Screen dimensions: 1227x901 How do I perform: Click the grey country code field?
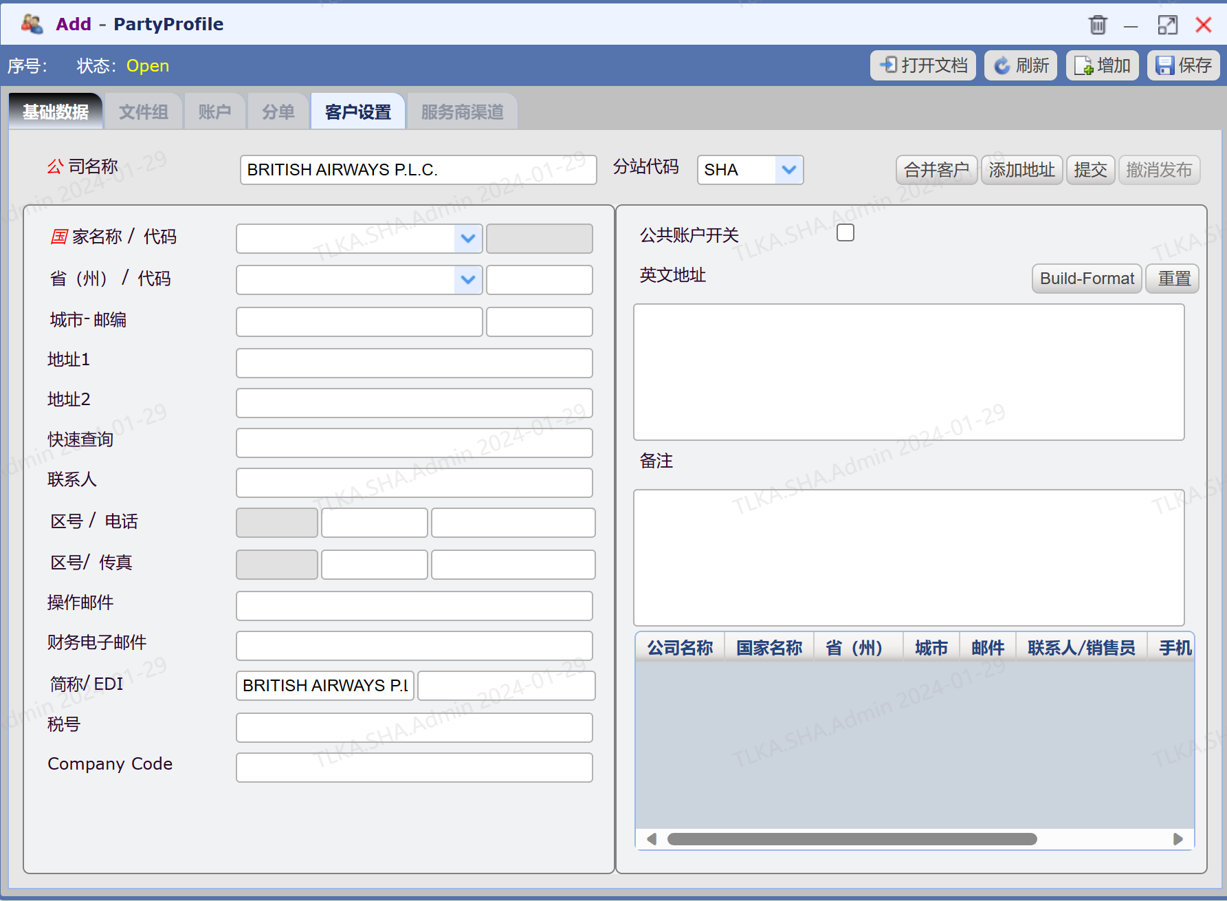540,239
